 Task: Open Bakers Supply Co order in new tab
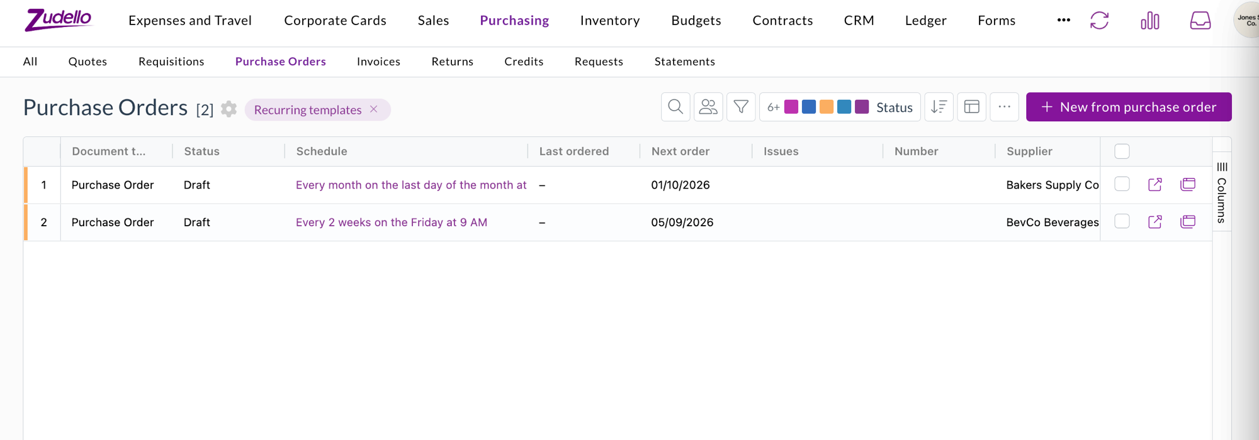coord(1155,184)
